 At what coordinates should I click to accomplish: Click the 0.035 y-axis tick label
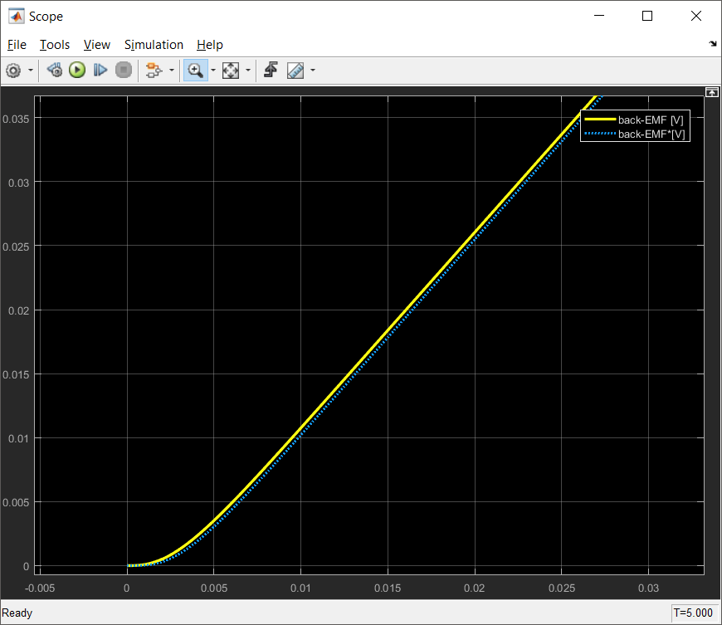pyautogui.click(x=16, y=120)
